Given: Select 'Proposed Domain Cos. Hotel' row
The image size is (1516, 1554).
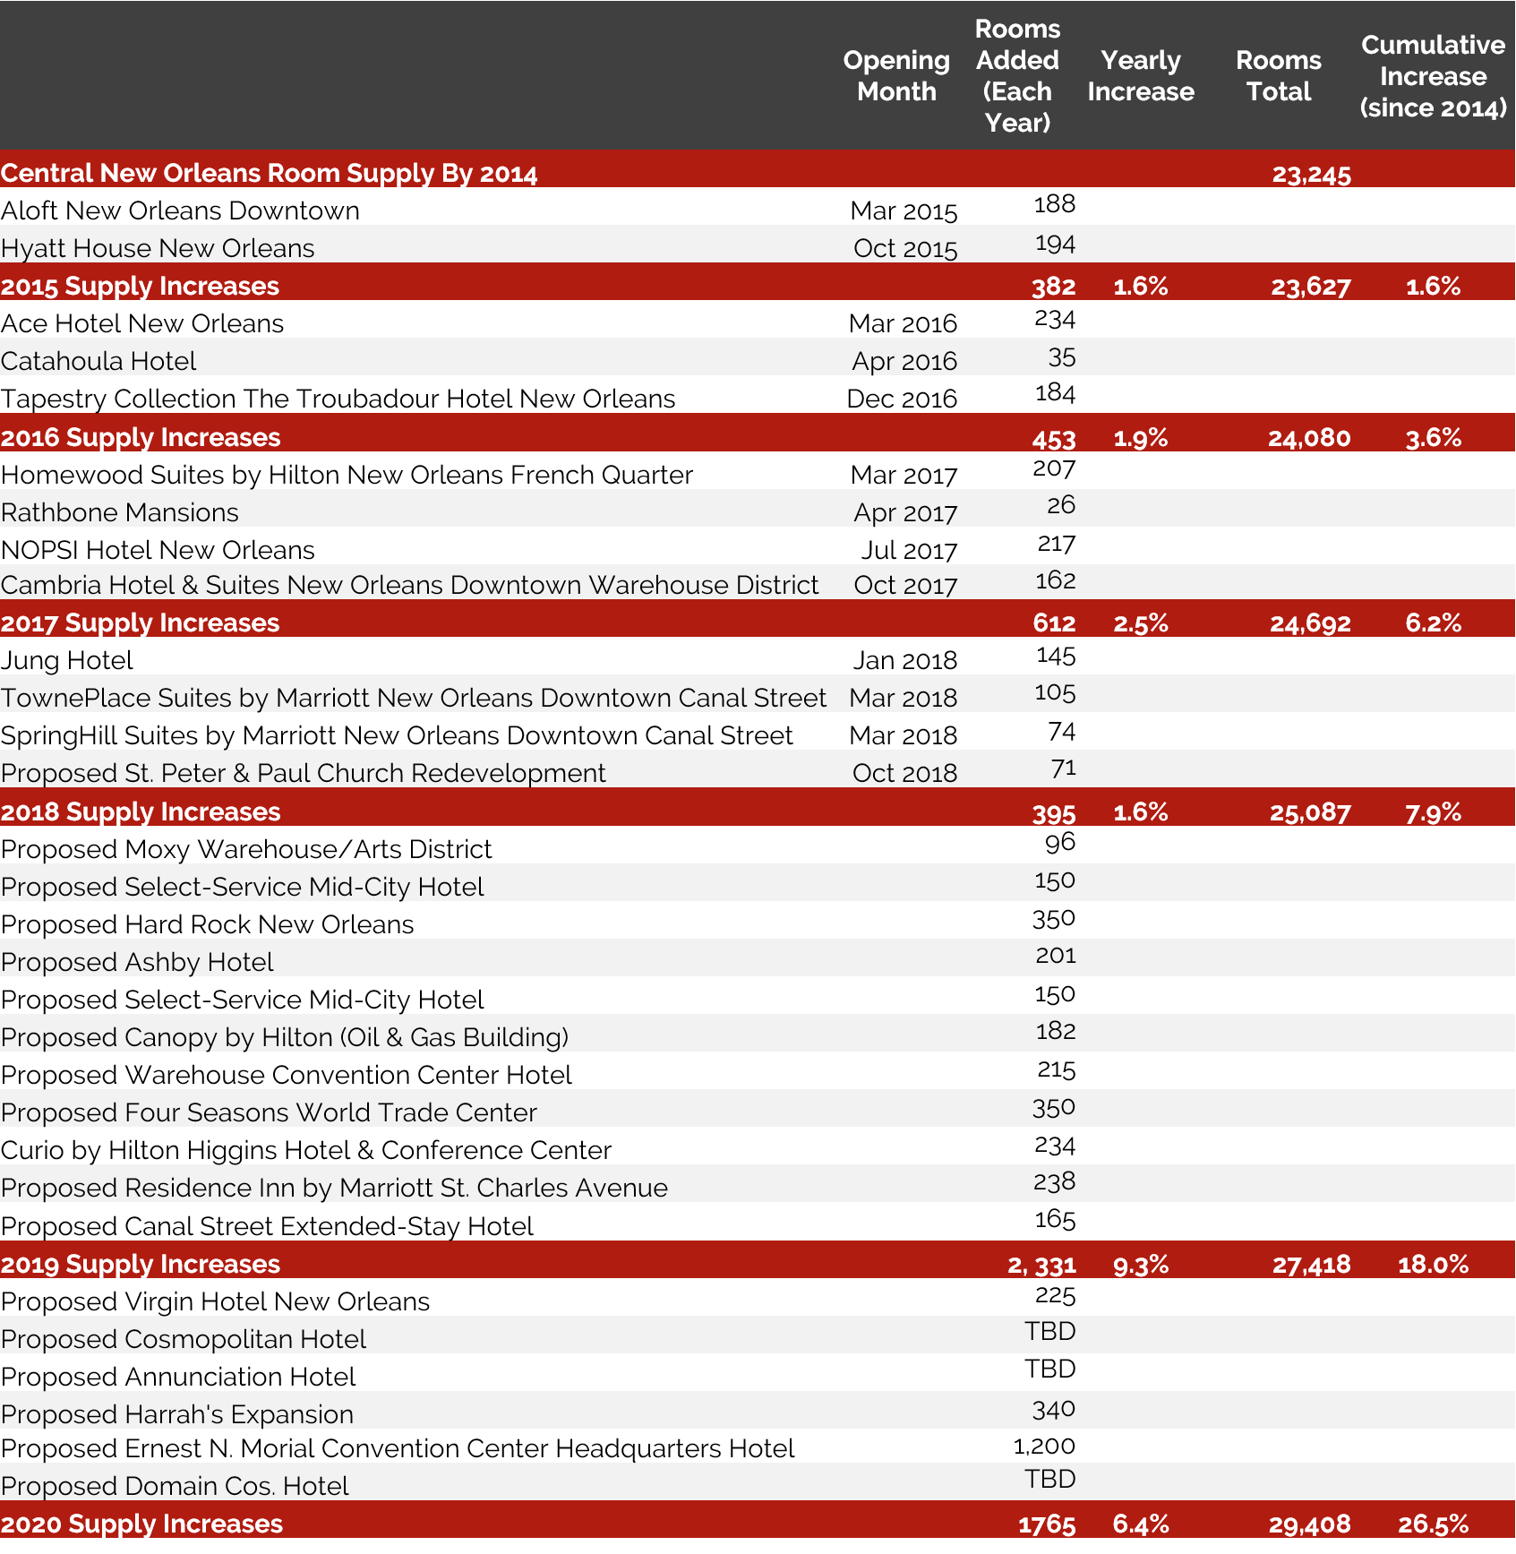Looking at the screenshot, I should click(175, 1486).
